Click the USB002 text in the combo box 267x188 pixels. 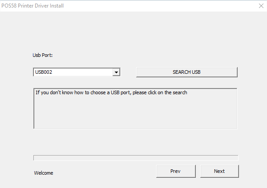click(45, 72)
